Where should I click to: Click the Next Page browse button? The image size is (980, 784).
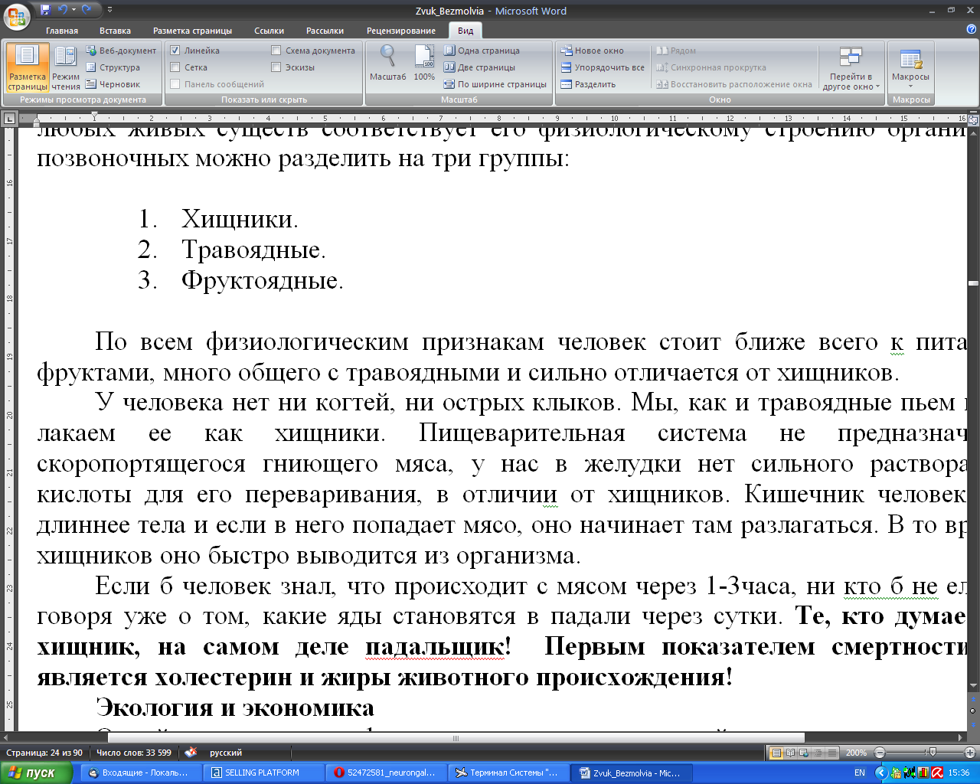tap(973, 724)
